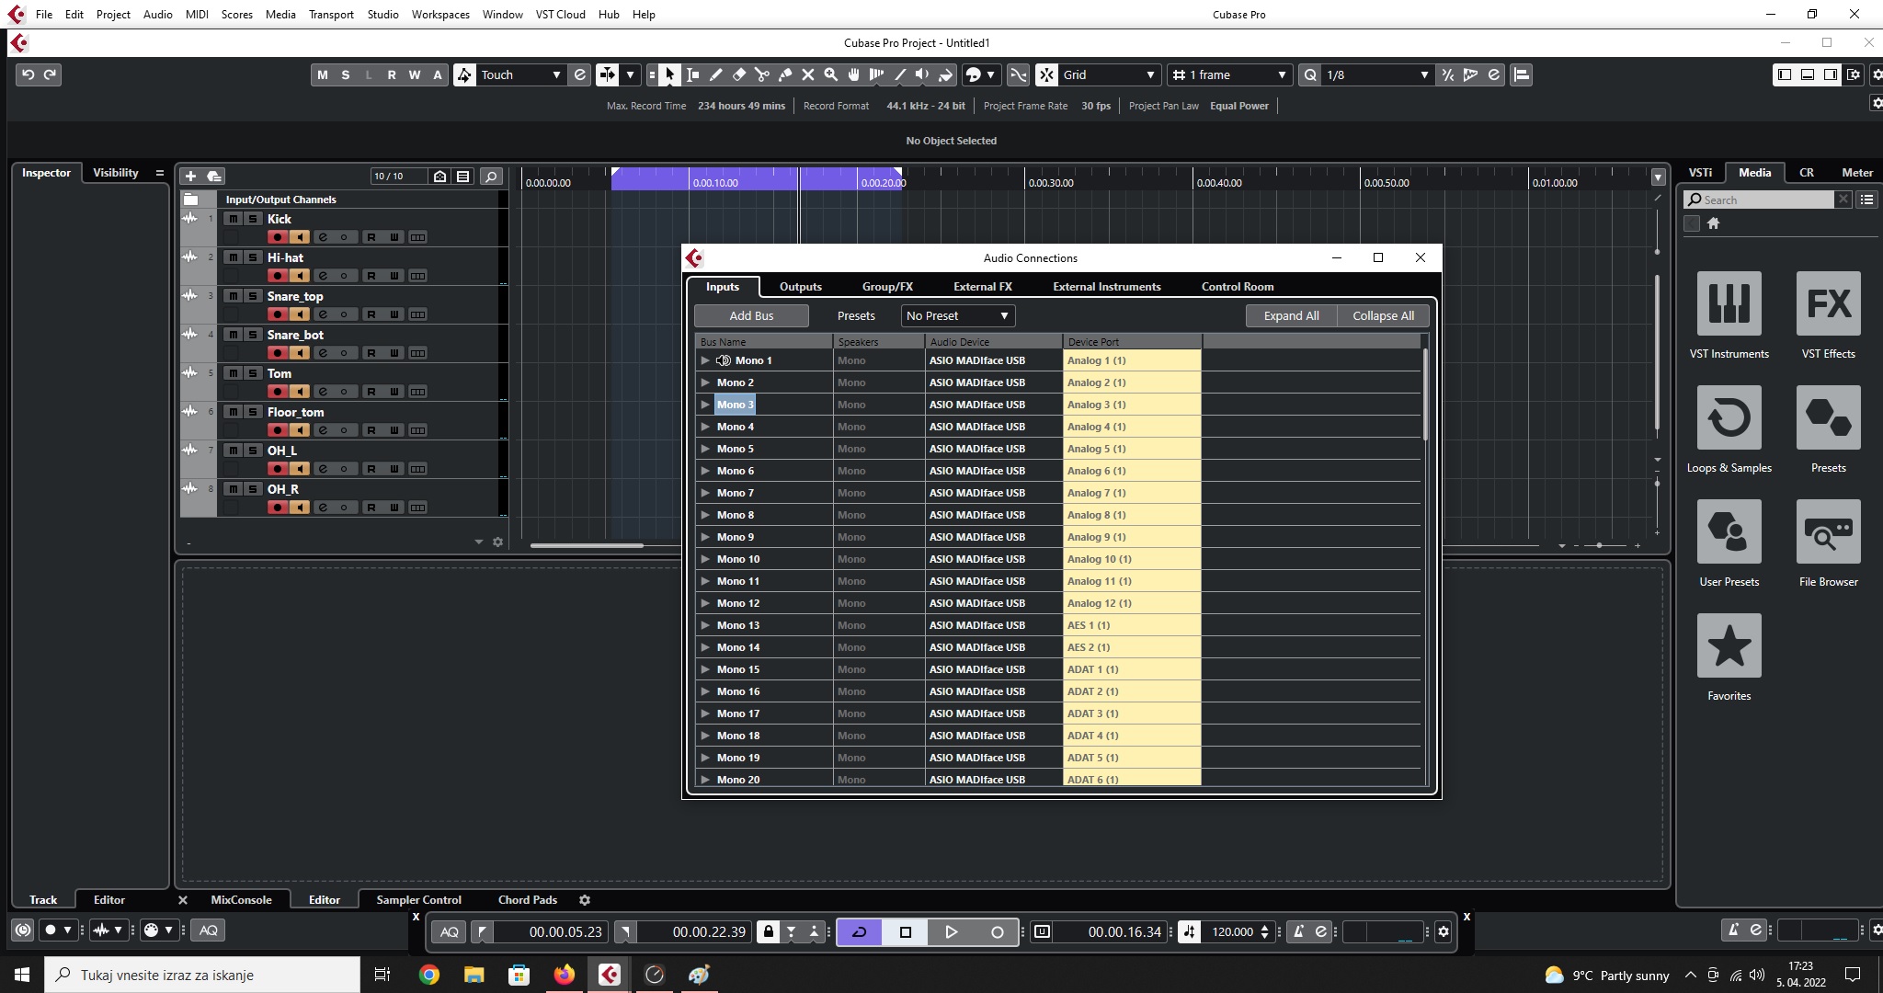Open Firefox from the taskbar

pyautogui.click(x=564, y=975)
